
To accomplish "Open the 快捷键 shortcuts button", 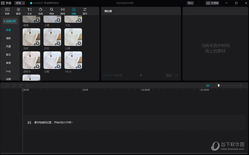I will (212, 3).
